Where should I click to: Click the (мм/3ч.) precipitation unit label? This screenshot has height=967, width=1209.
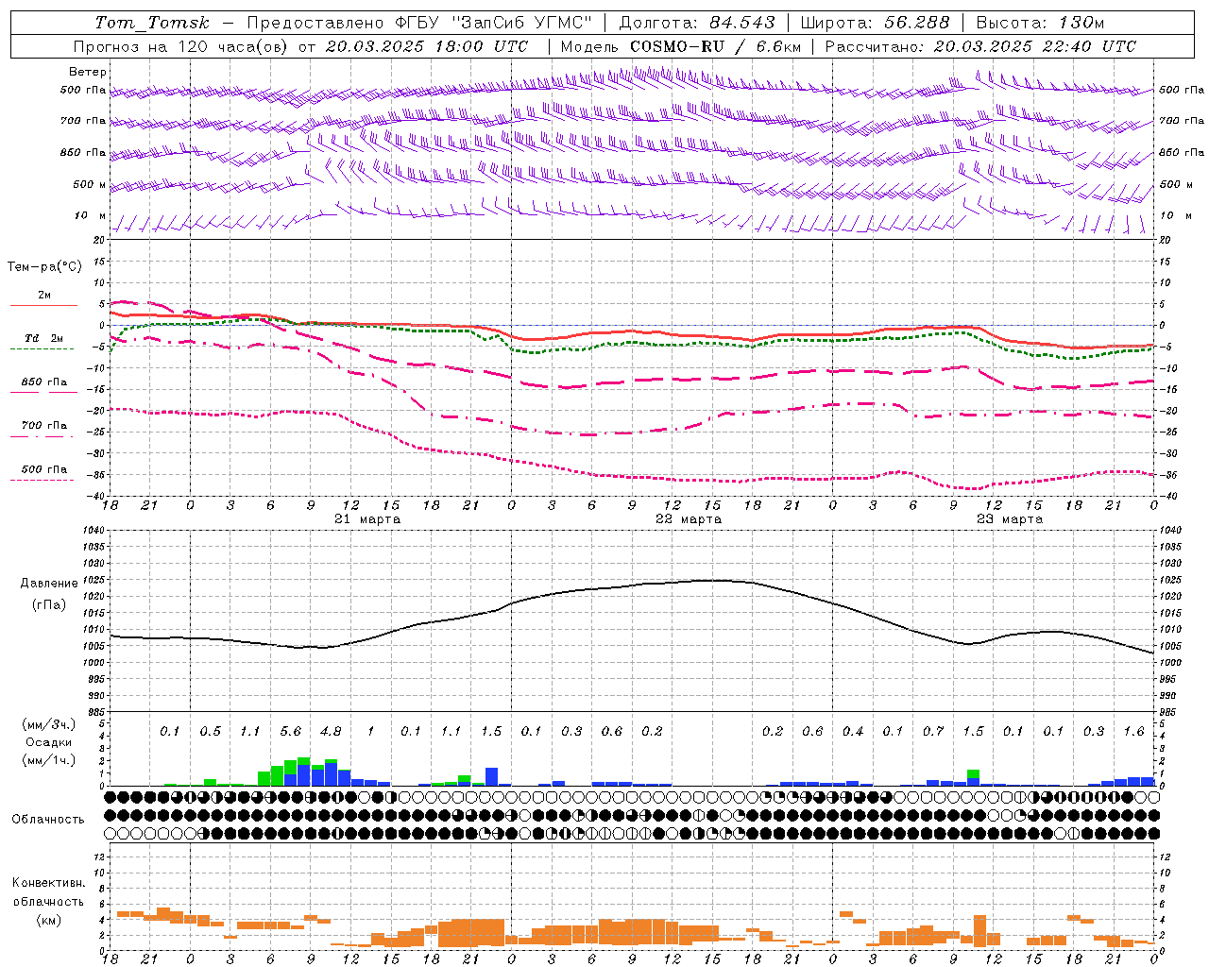click(x=50, y=724)
